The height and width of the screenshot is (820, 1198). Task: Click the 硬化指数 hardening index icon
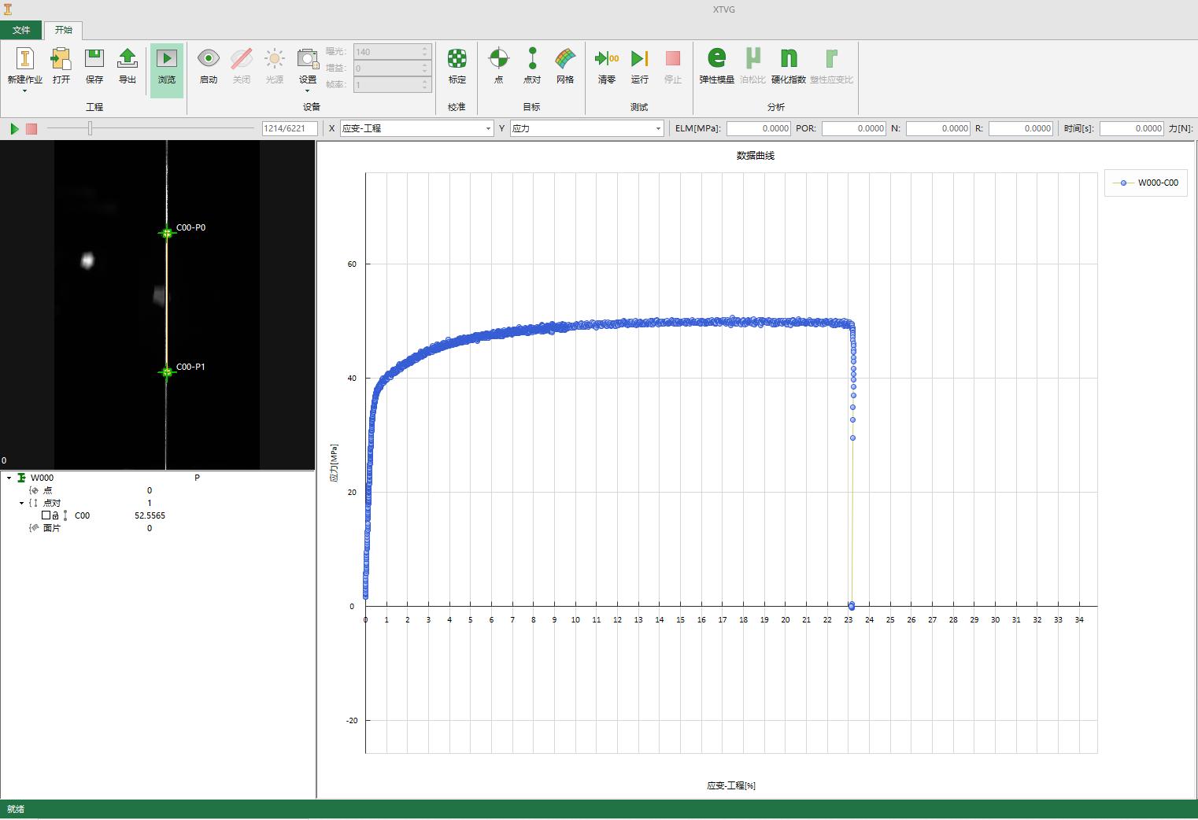789,59
